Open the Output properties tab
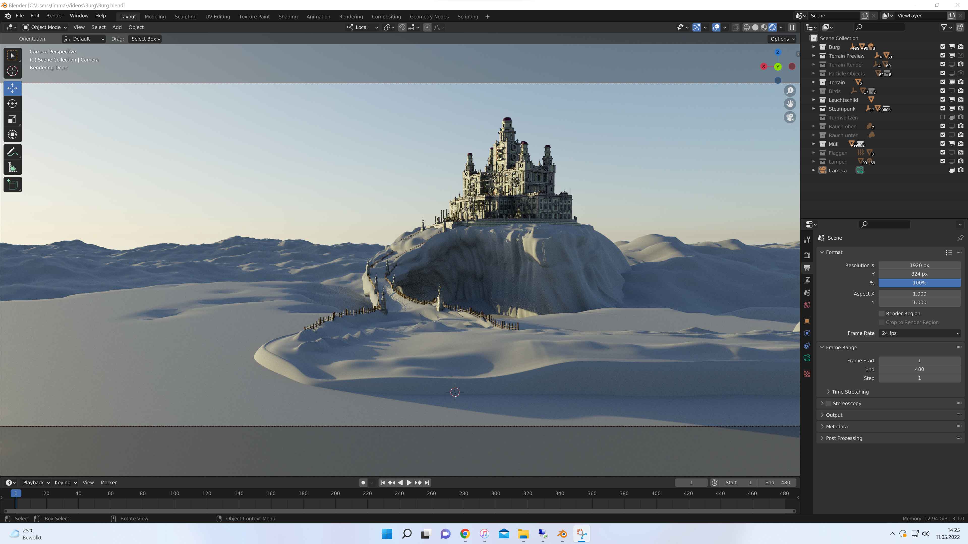Screen dimensions: 968x544 coord(807,268)
